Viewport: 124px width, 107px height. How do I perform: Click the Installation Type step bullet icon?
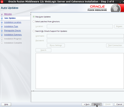point(2,26)
